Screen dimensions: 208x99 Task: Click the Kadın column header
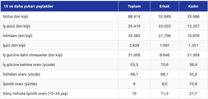tap(193, 6)
